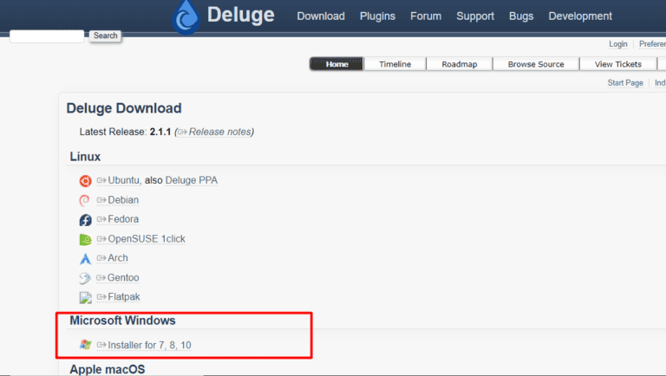Open the Flatpak download link
The width and height of the screenshot is (666, 376).
point(119,297)
